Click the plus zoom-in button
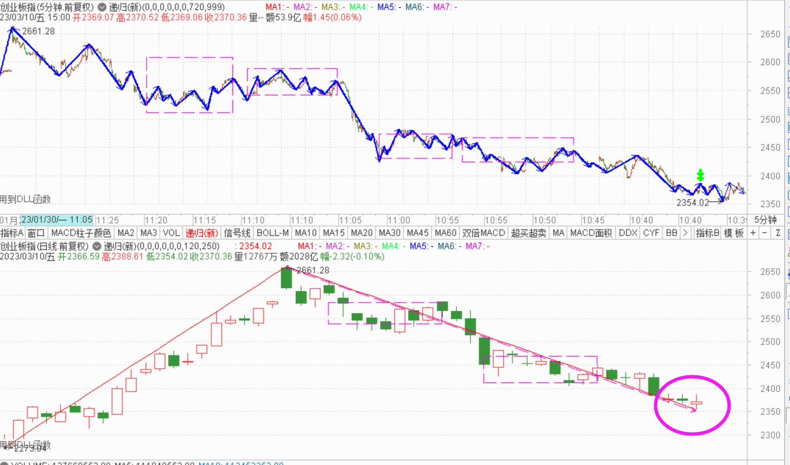 (x=753, y=233)
